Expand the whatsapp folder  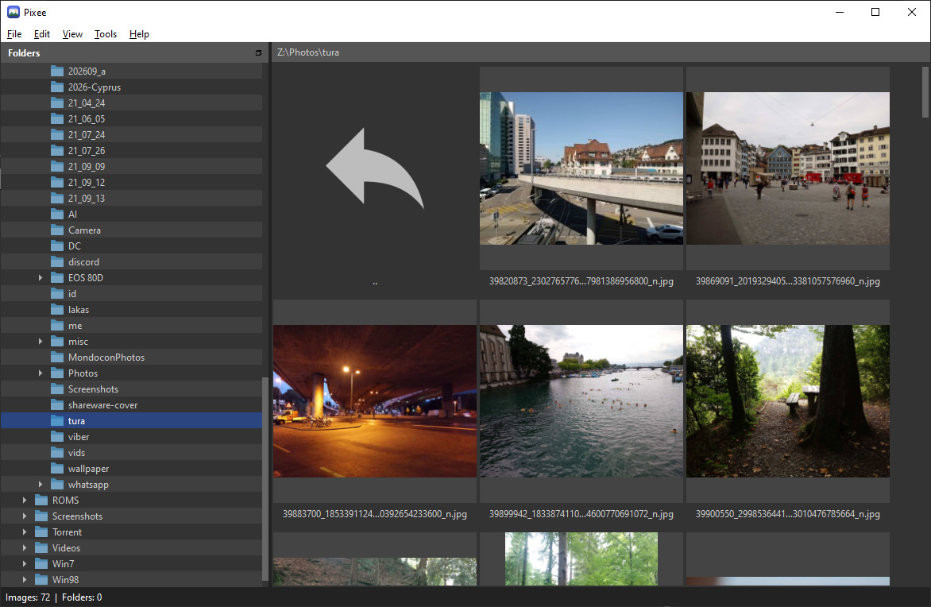[x=41, y=485]
